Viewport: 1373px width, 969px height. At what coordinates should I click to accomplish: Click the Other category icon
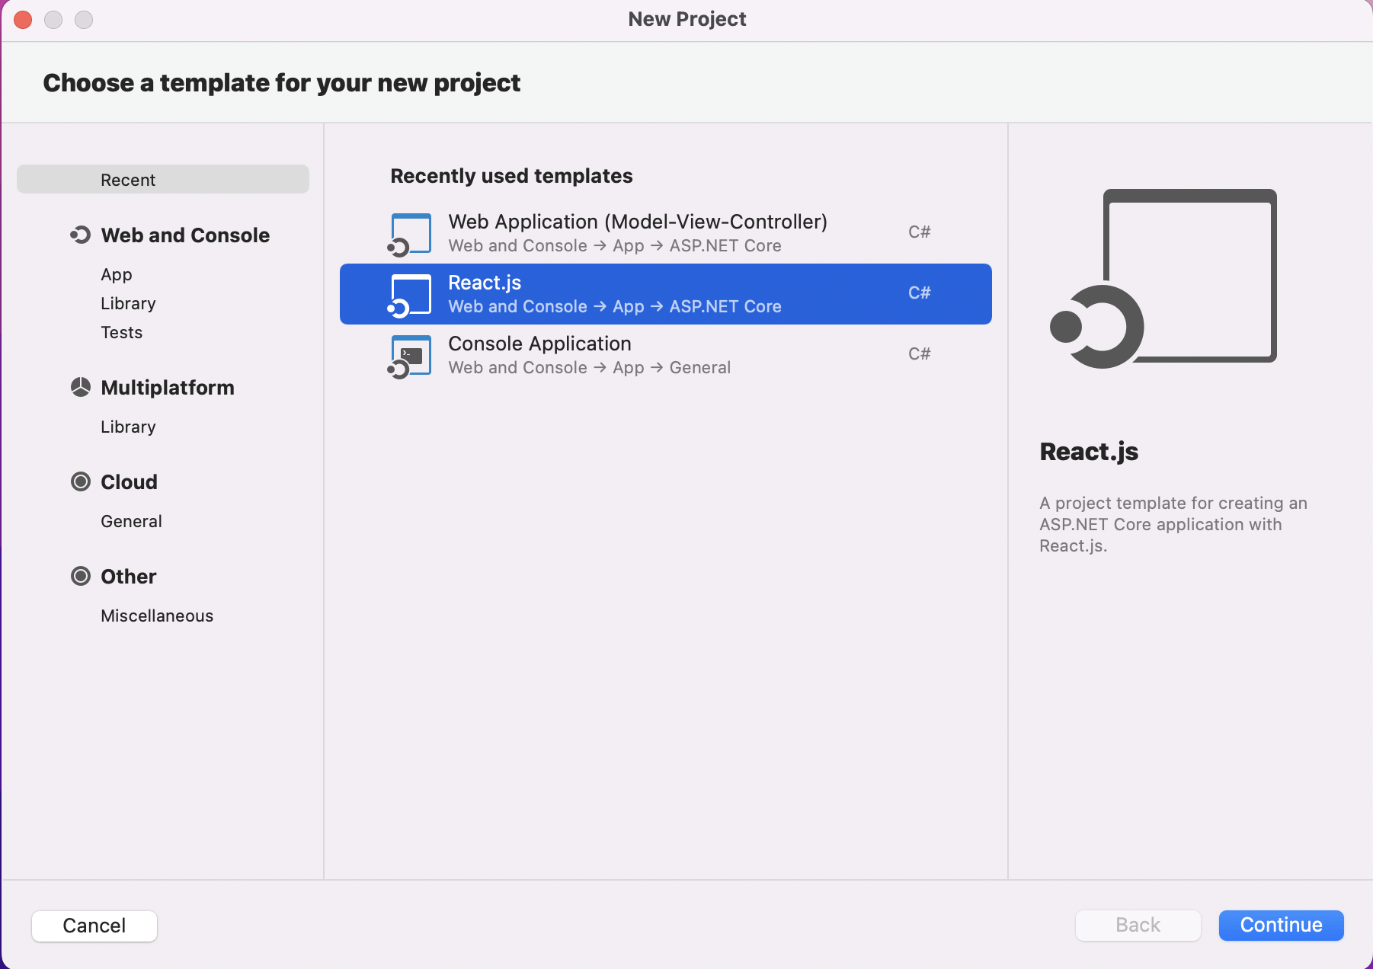[x=81, y=577]
